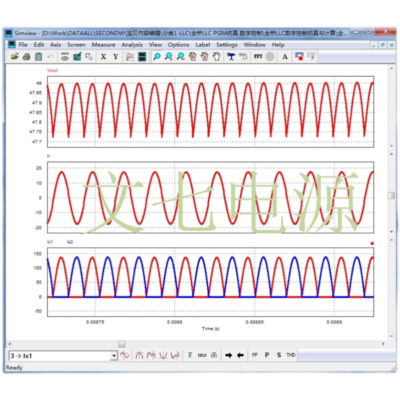The height and width of the screenshot is (400, 400).
Task: Click the find zero-crossing curve icon
Action: click(x=124, y=355)
